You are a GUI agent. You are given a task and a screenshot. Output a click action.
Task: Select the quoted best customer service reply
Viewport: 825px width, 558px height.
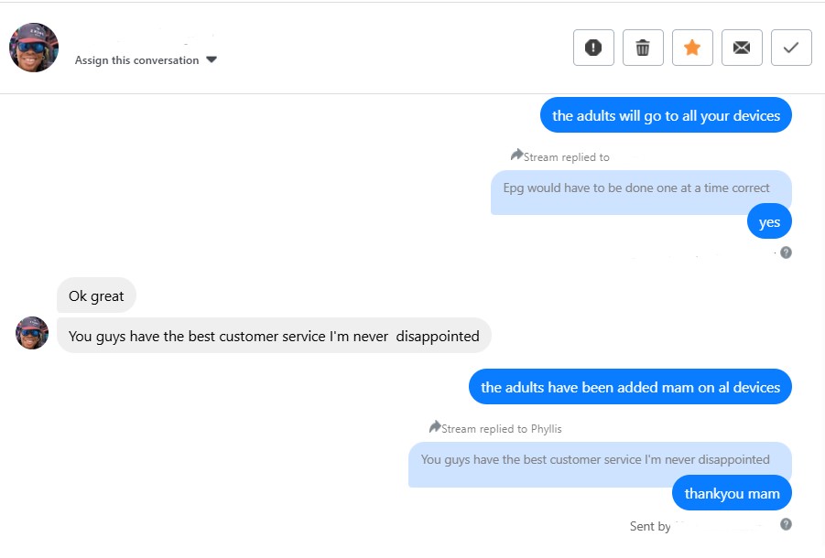coord(595,459)
